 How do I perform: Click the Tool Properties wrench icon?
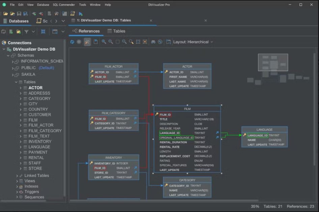57,13
